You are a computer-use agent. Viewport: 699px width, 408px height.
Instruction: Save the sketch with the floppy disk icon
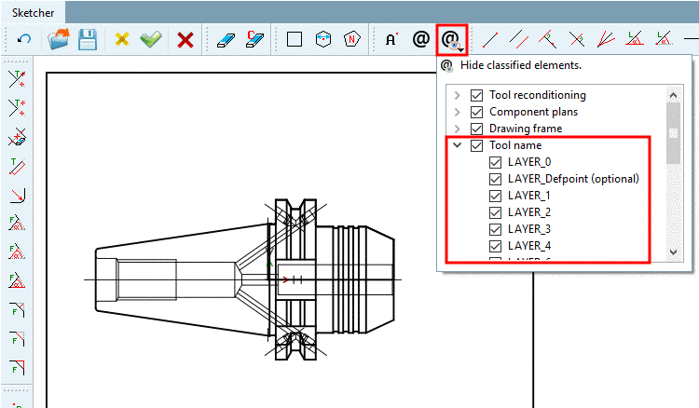[88, 39]
